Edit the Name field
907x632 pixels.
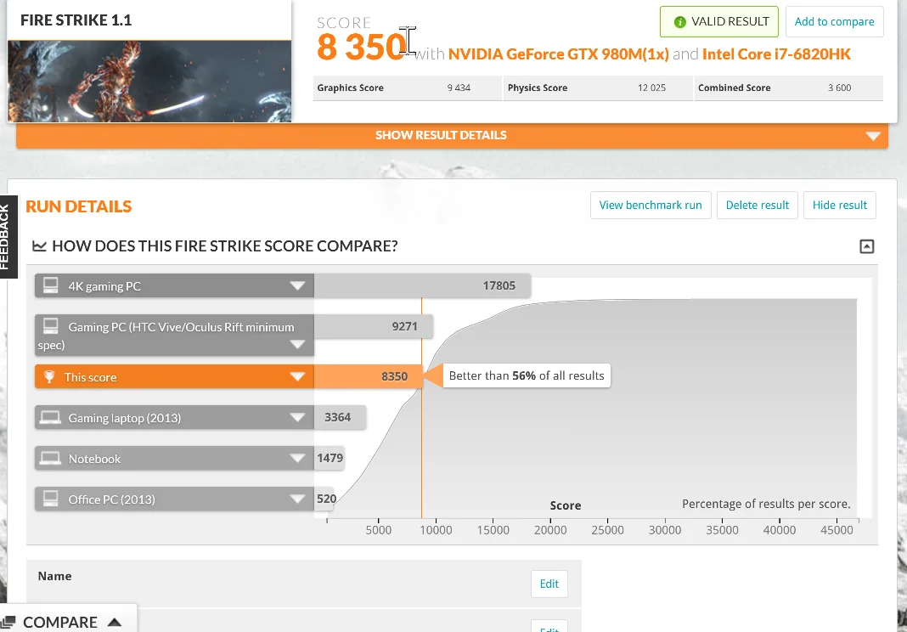point(549,584)
